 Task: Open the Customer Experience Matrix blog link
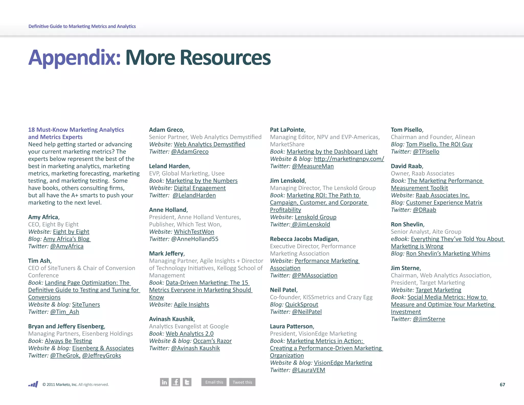pyautogui.click(x=444, y=202)
